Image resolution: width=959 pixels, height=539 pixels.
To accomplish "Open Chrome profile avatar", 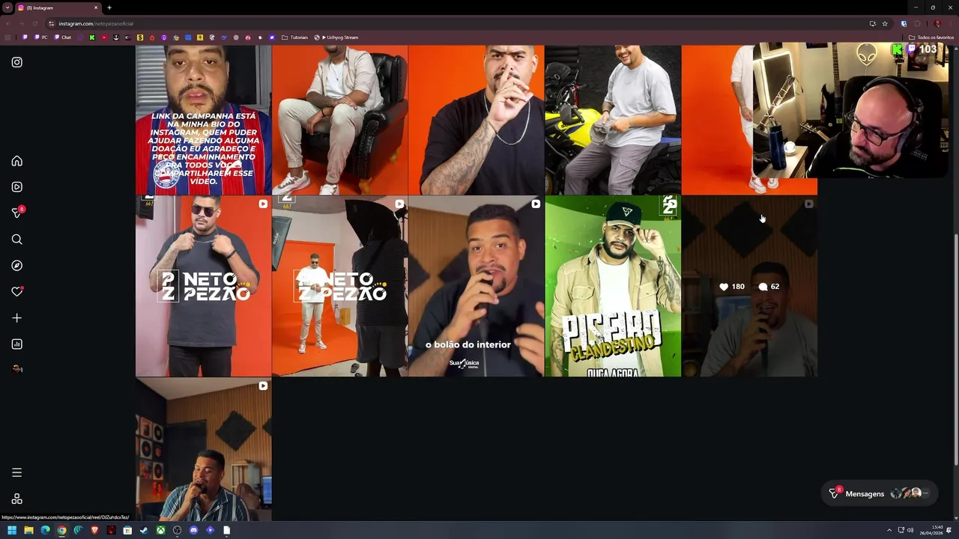I will point(937,23).
